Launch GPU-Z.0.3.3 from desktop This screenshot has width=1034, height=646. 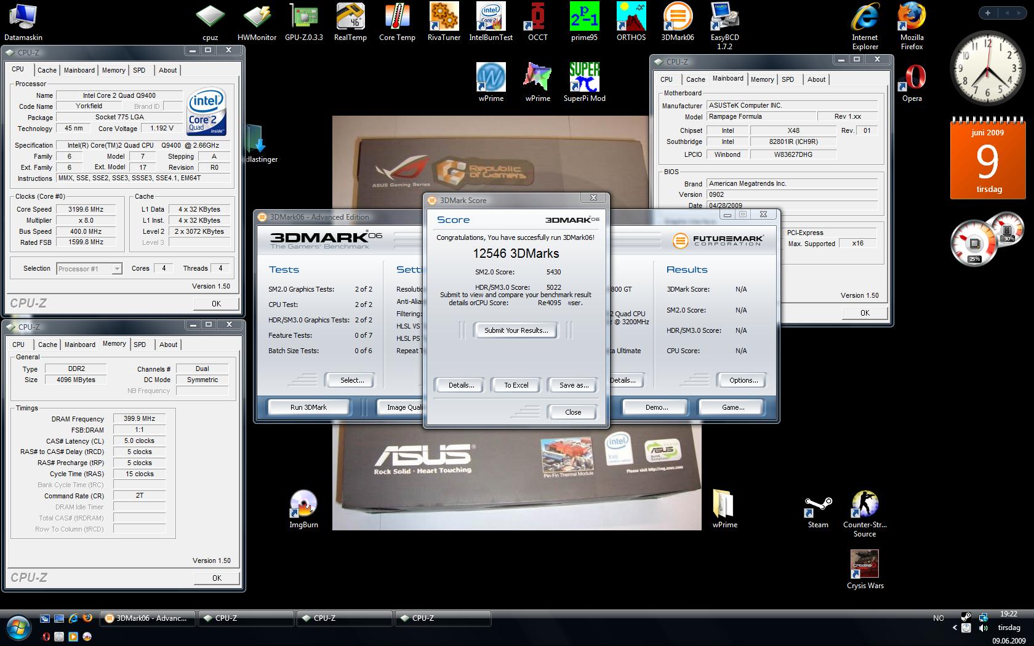pyautogui.click(x=304, y=23)
